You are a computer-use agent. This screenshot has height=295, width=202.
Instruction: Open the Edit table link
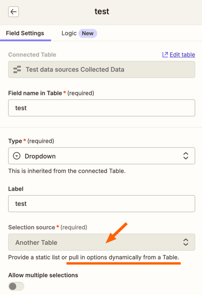click(x=182, y=55)
